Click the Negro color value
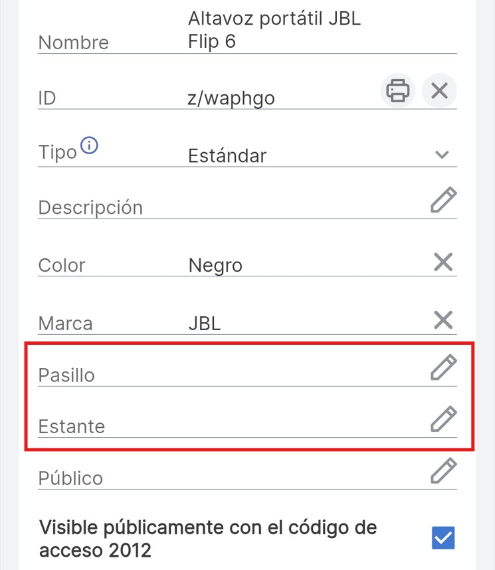Screen dimensions: 495x570 (x=215, y=266)
